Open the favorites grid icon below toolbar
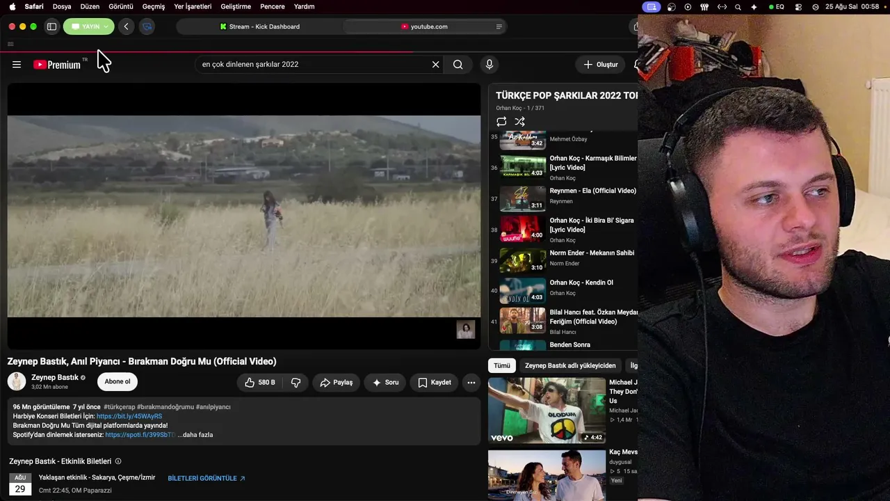 coord(10,45)
